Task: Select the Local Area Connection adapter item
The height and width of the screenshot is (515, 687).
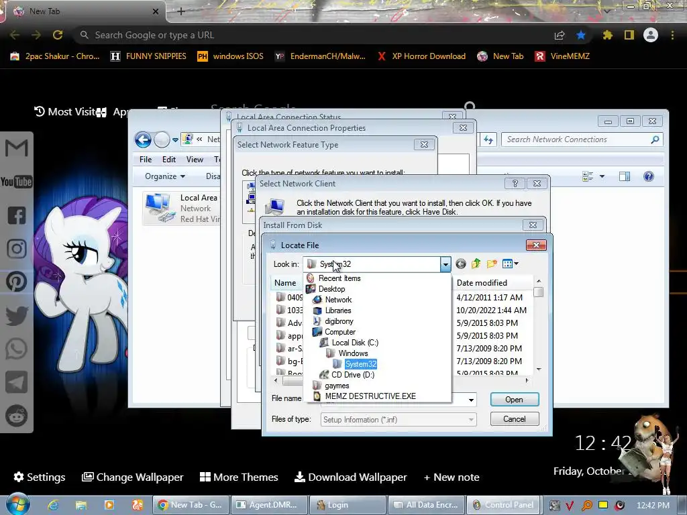Action: pos(182,209)
